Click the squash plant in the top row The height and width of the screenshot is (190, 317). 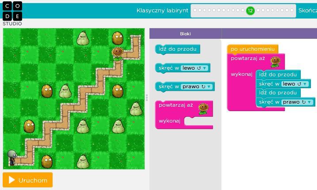(x=83, y=38)
